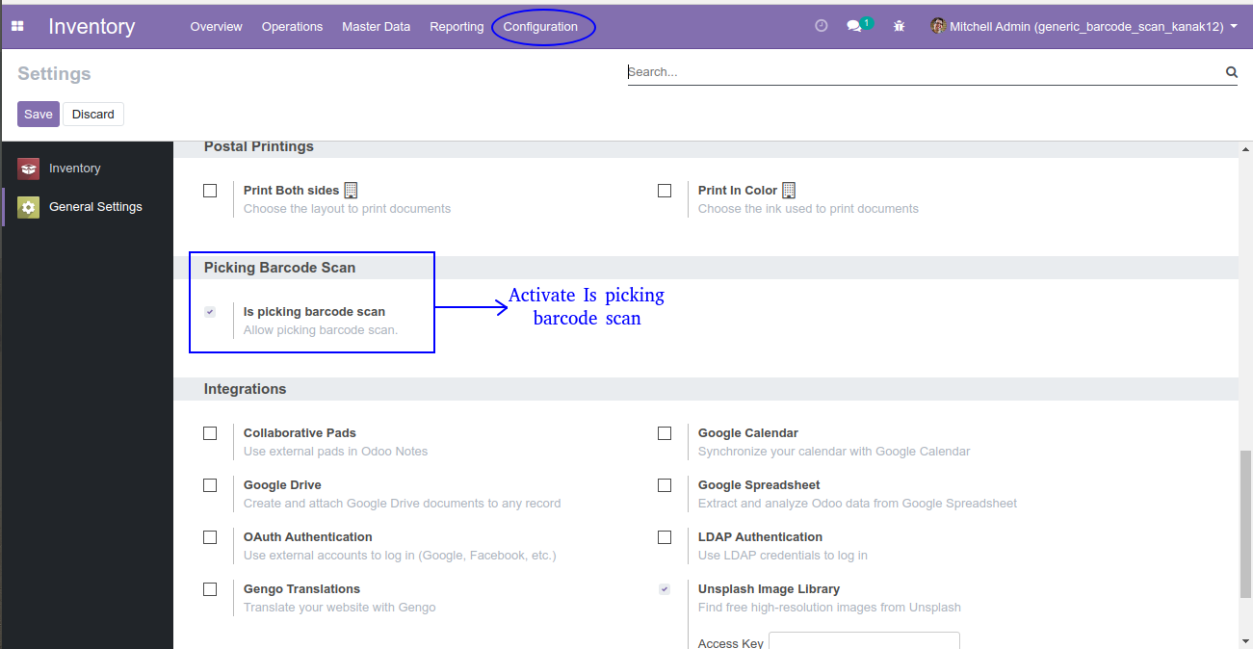Viewport: 1253px width, 649px height.
Task: Open the activities clock icon
Action: click(822, 26)
